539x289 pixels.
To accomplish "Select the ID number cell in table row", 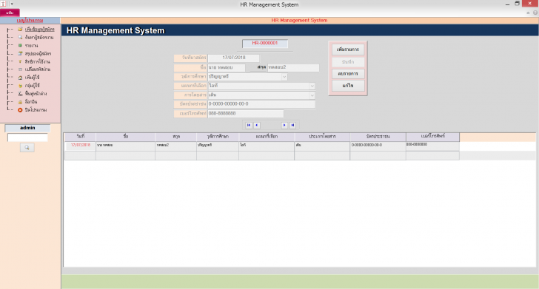I will [x=378, y=146].
